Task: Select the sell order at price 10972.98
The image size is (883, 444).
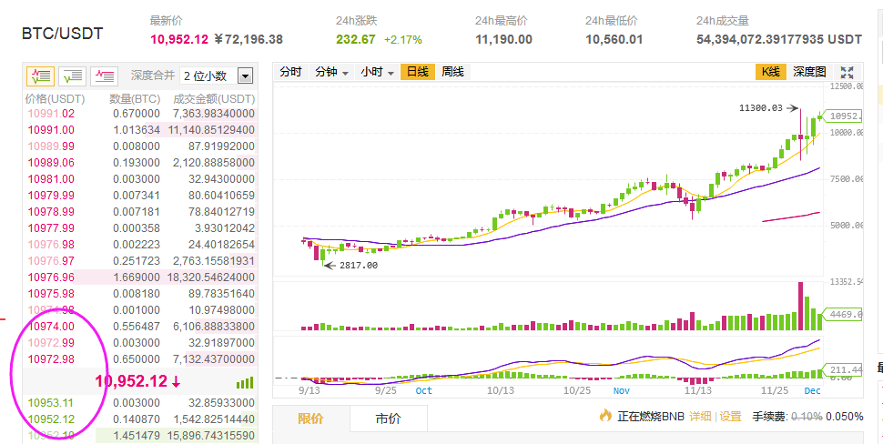Action: point(139,358)
